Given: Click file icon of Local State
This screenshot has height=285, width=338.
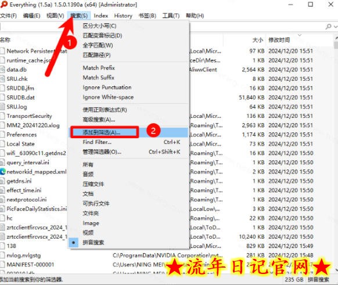Looking at the screenshot, I should coord(2,144).
